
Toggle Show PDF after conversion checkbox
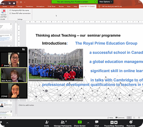click(10, 13)
